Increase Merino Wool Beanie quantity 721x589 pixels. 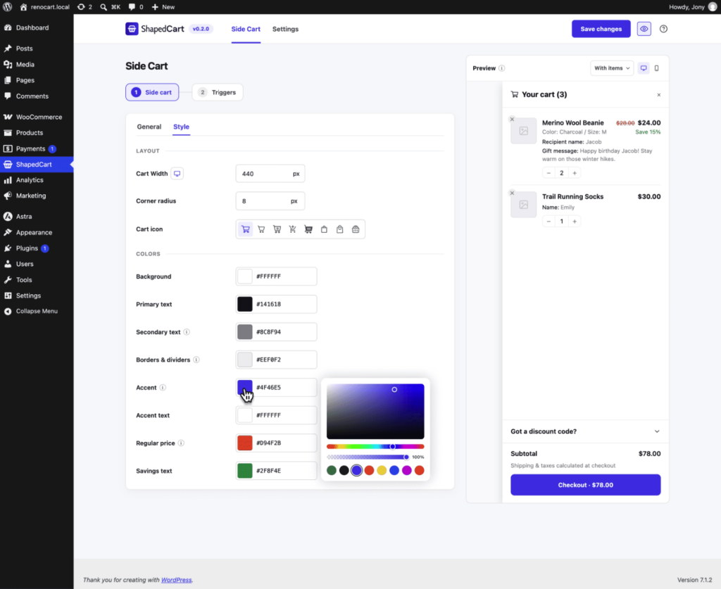(575, 173)
